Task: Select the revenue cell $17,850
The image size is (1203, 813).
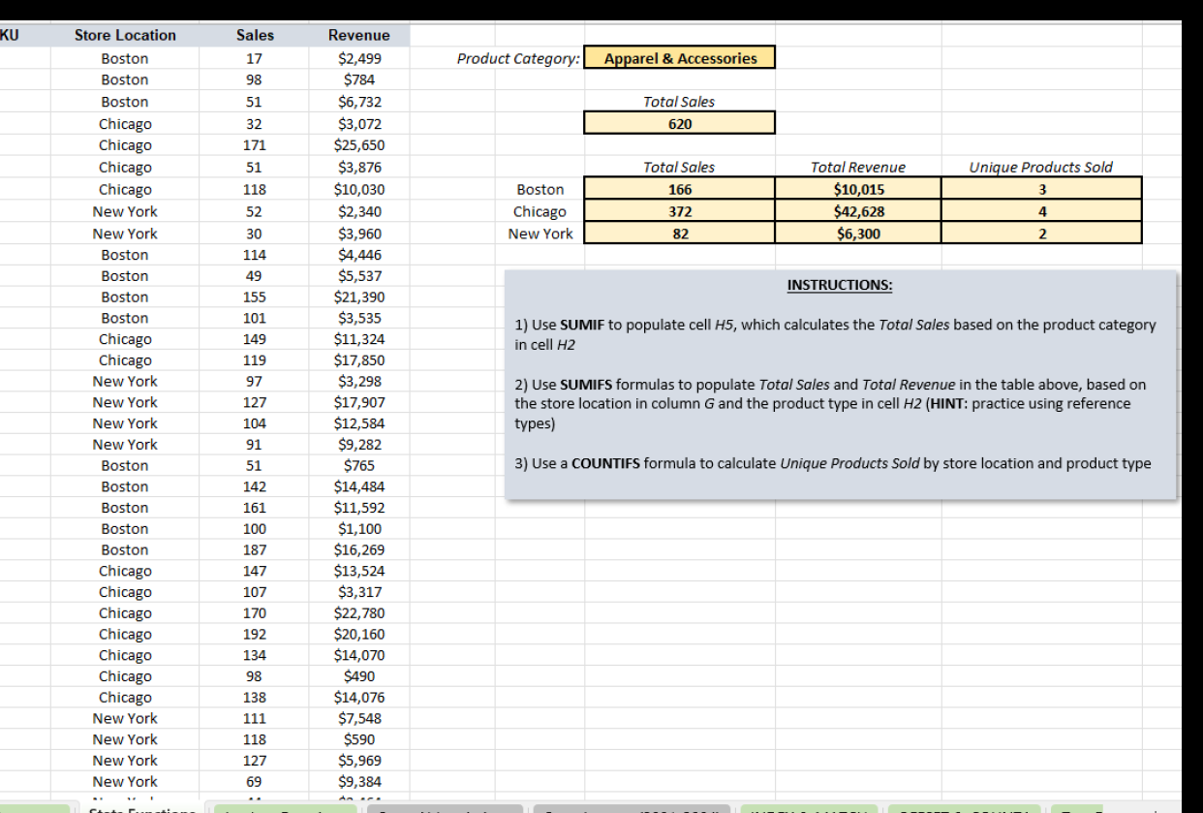Action: click(x=359, y=360)
